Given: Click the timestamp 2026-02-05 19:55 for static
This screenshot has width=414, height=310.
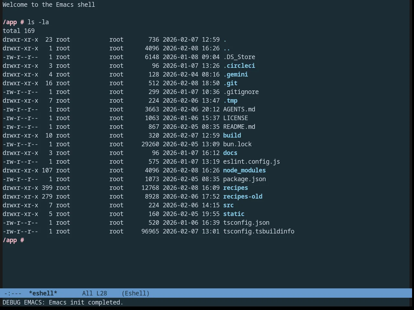Looking at the screenshot, I should [x=191, y=214].
